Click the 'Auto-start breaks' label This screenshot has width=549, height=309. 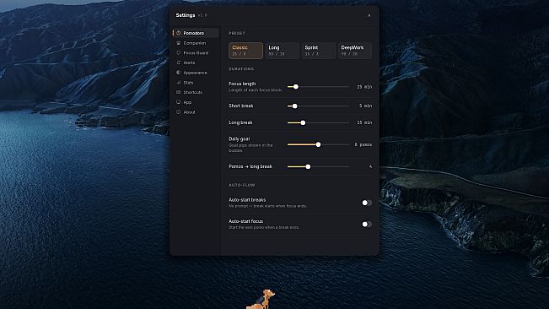pyautogui.click(x=247, y=200)
